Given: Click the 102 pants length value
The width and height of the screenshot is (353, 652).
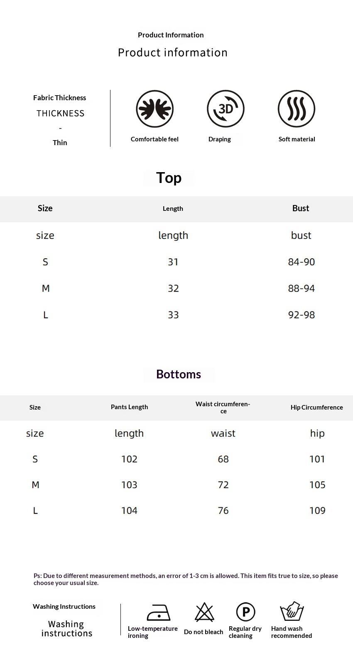Looking at the screenshot, I should [129, 459].
